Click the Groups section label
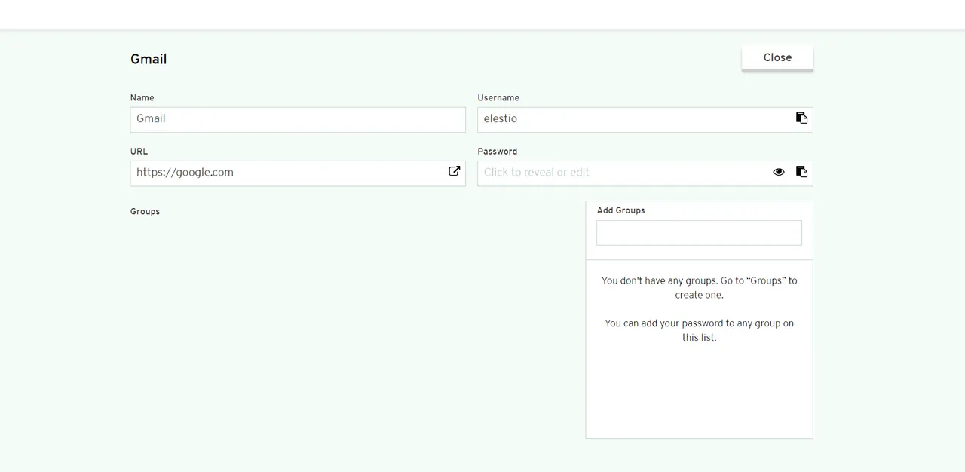The width and height of the screenshot is (965, 472). 145,212
